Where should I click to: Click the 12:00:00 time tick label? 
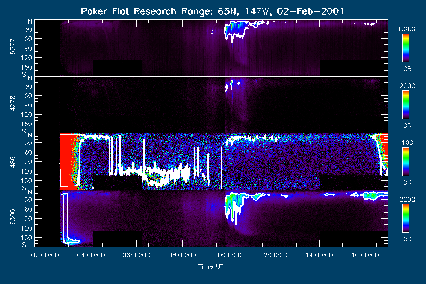click(274, 255)
